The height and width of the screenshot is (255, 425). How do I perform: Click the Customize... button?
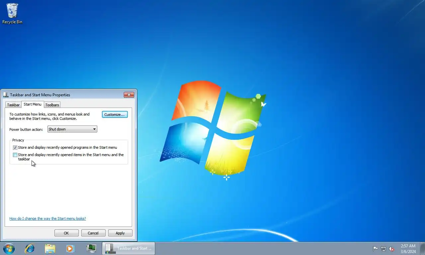pyautogui.click(x=115, y=115)
